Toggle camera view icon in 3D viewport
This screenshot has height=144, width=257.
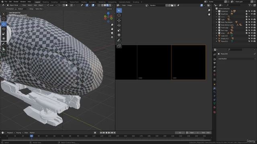point(112,33)
